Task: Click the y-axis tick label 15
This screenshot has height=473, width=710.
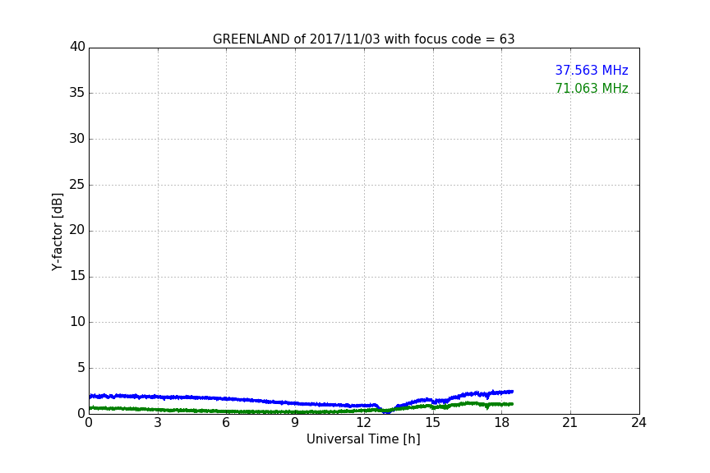Action: (x=77, y=276)
